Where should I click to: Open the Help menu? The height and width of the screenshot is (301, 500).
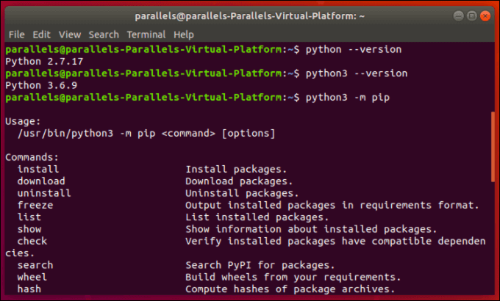(184, 35)
